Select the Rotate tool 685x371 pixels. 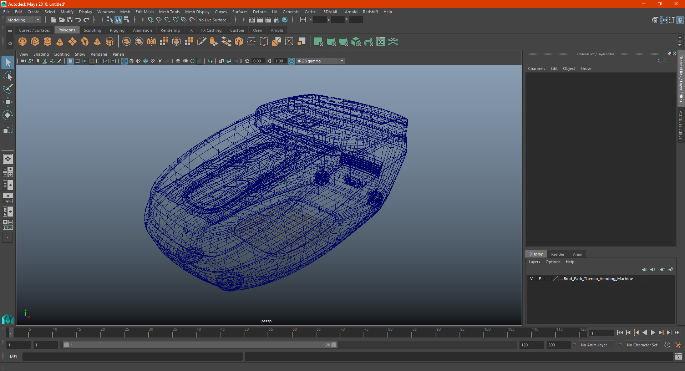tap(8, 115)
